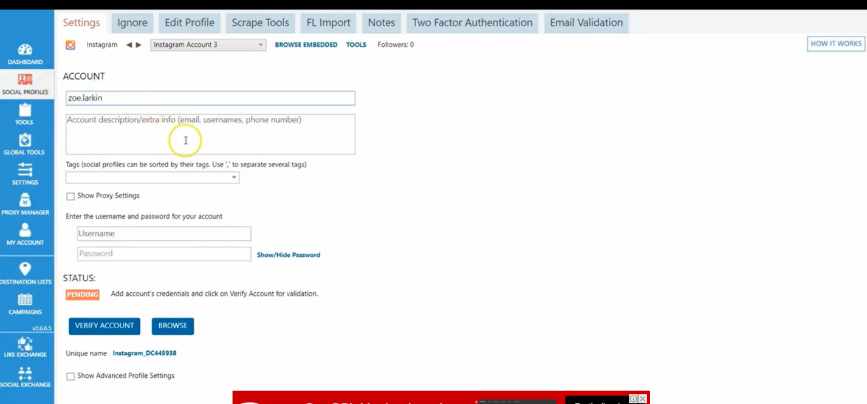Open the Dashboard sidebar icon
The width and height of the screenshot is (867, 404).
click(x=25, y=54)
